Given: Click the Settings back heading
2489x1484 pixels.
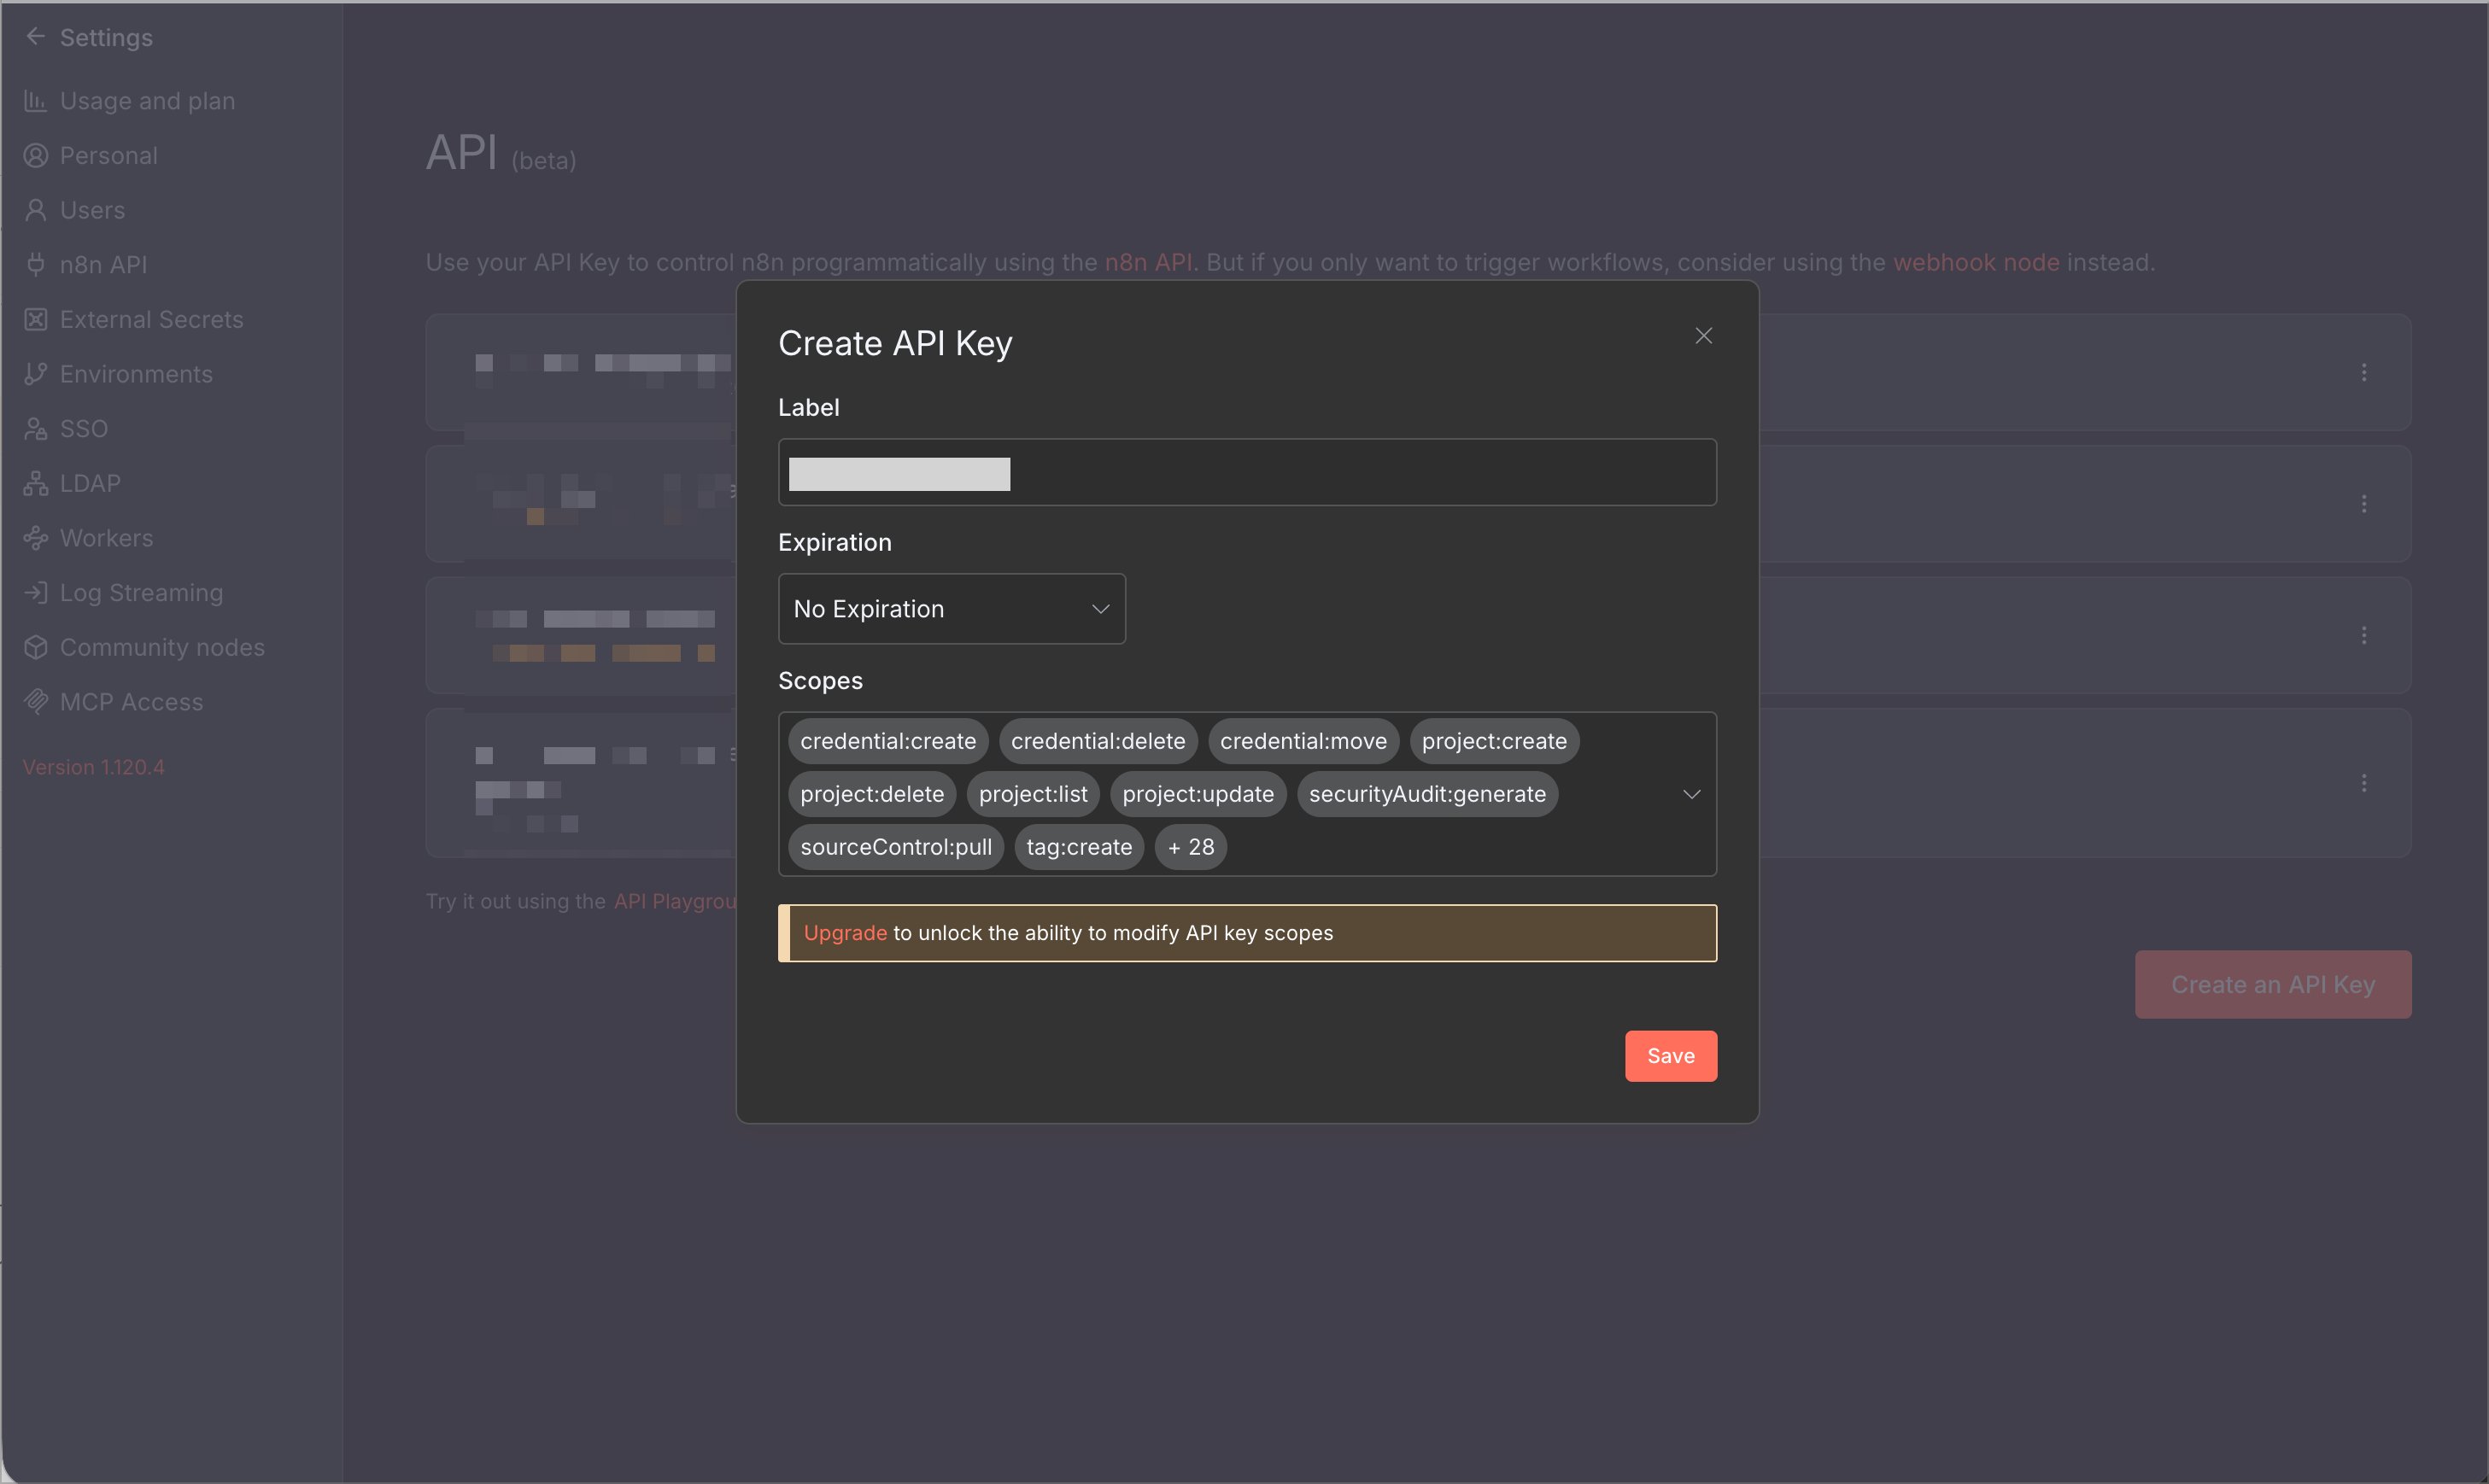Looking at the screenshot, I should 106,37.
